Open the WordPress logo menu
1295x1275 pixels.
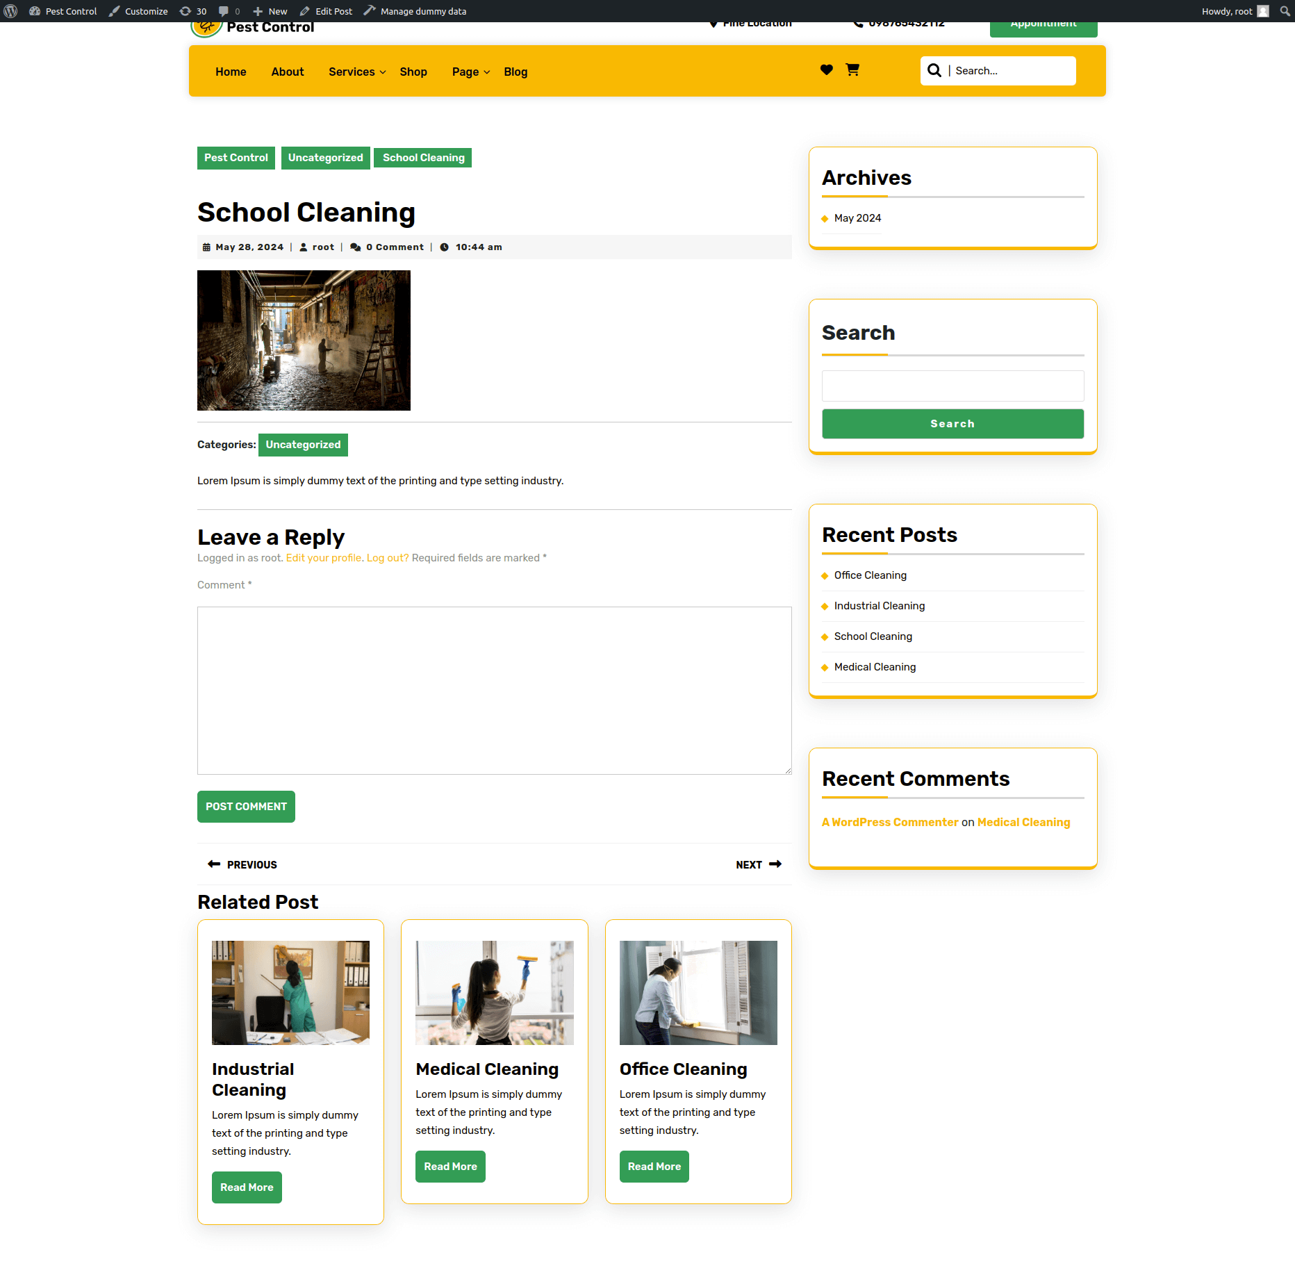point(10,11)
